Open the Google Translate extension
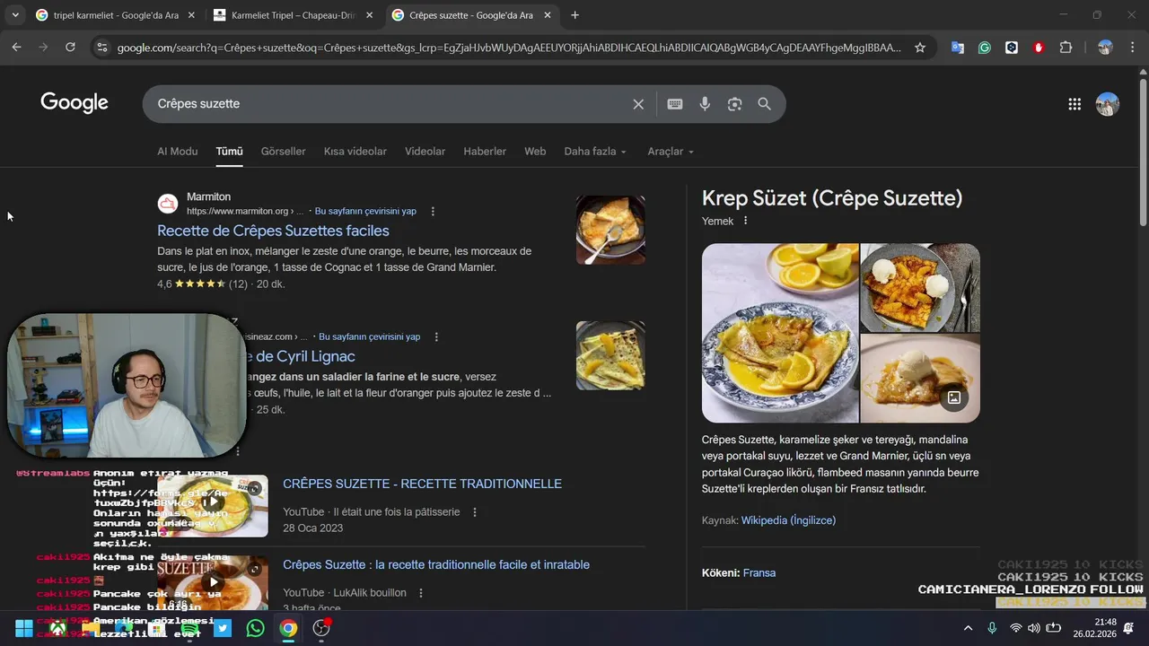 pyautogui.click(x=958, y=48)
